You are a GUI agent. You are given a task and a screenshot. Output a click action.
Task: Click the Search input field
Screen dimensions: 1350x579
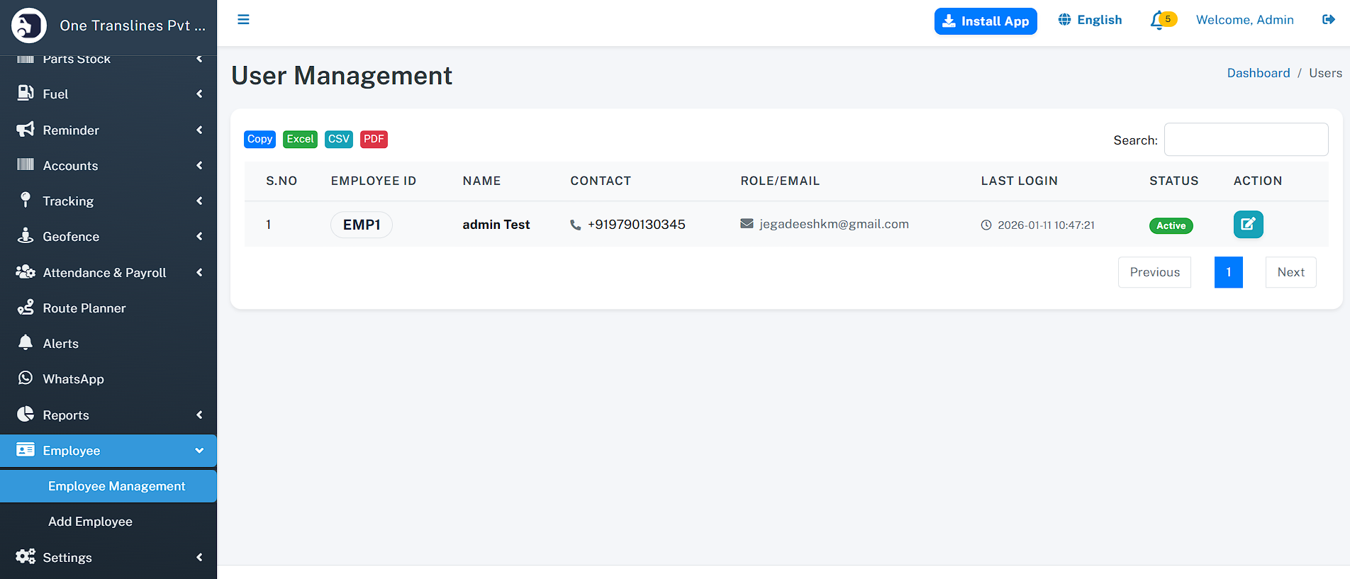coord(1246,140)
